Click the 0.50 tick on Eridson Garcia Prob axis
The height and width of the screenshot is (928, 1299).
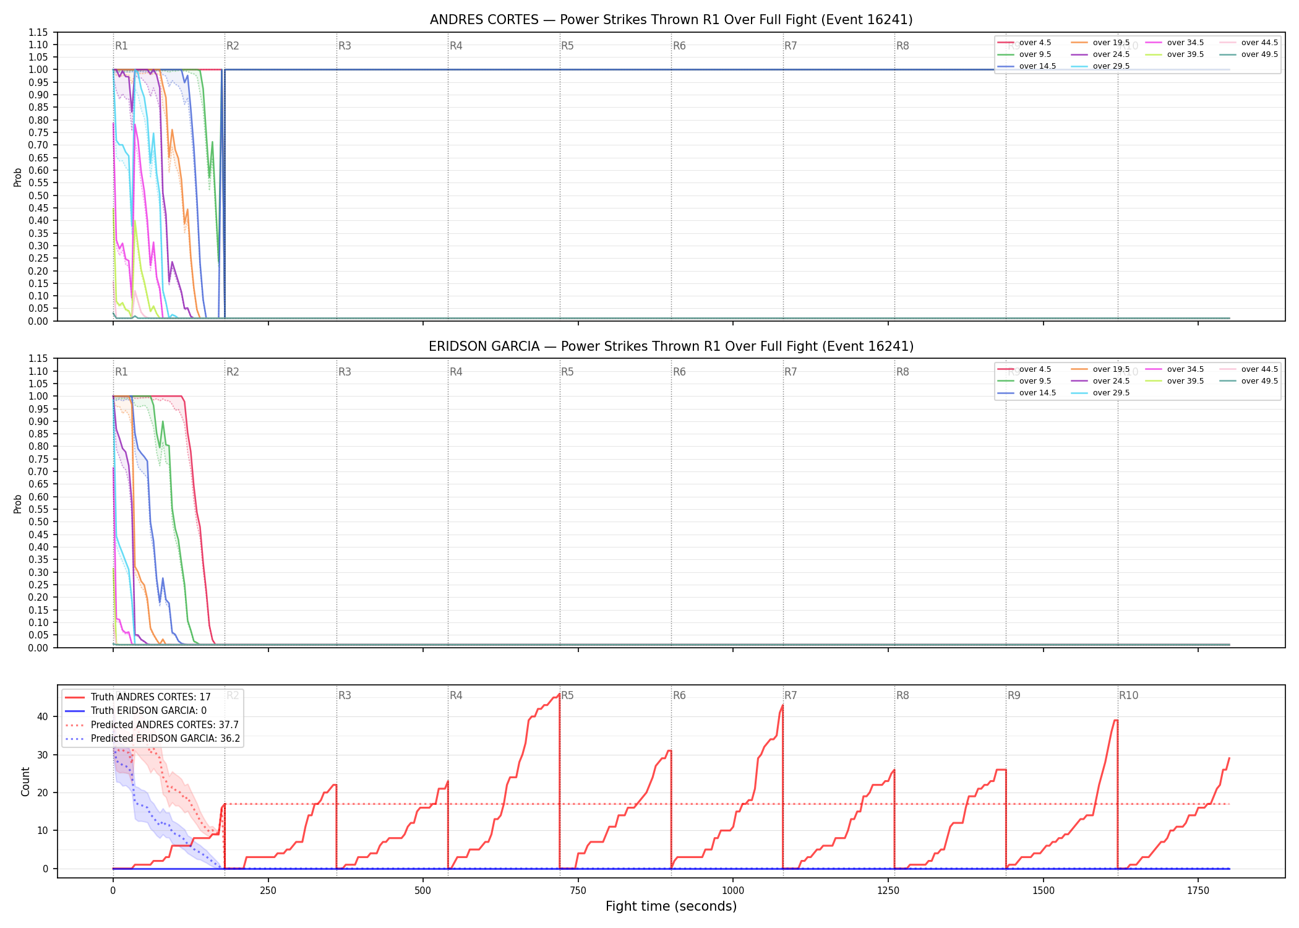[x=38, y=522]
